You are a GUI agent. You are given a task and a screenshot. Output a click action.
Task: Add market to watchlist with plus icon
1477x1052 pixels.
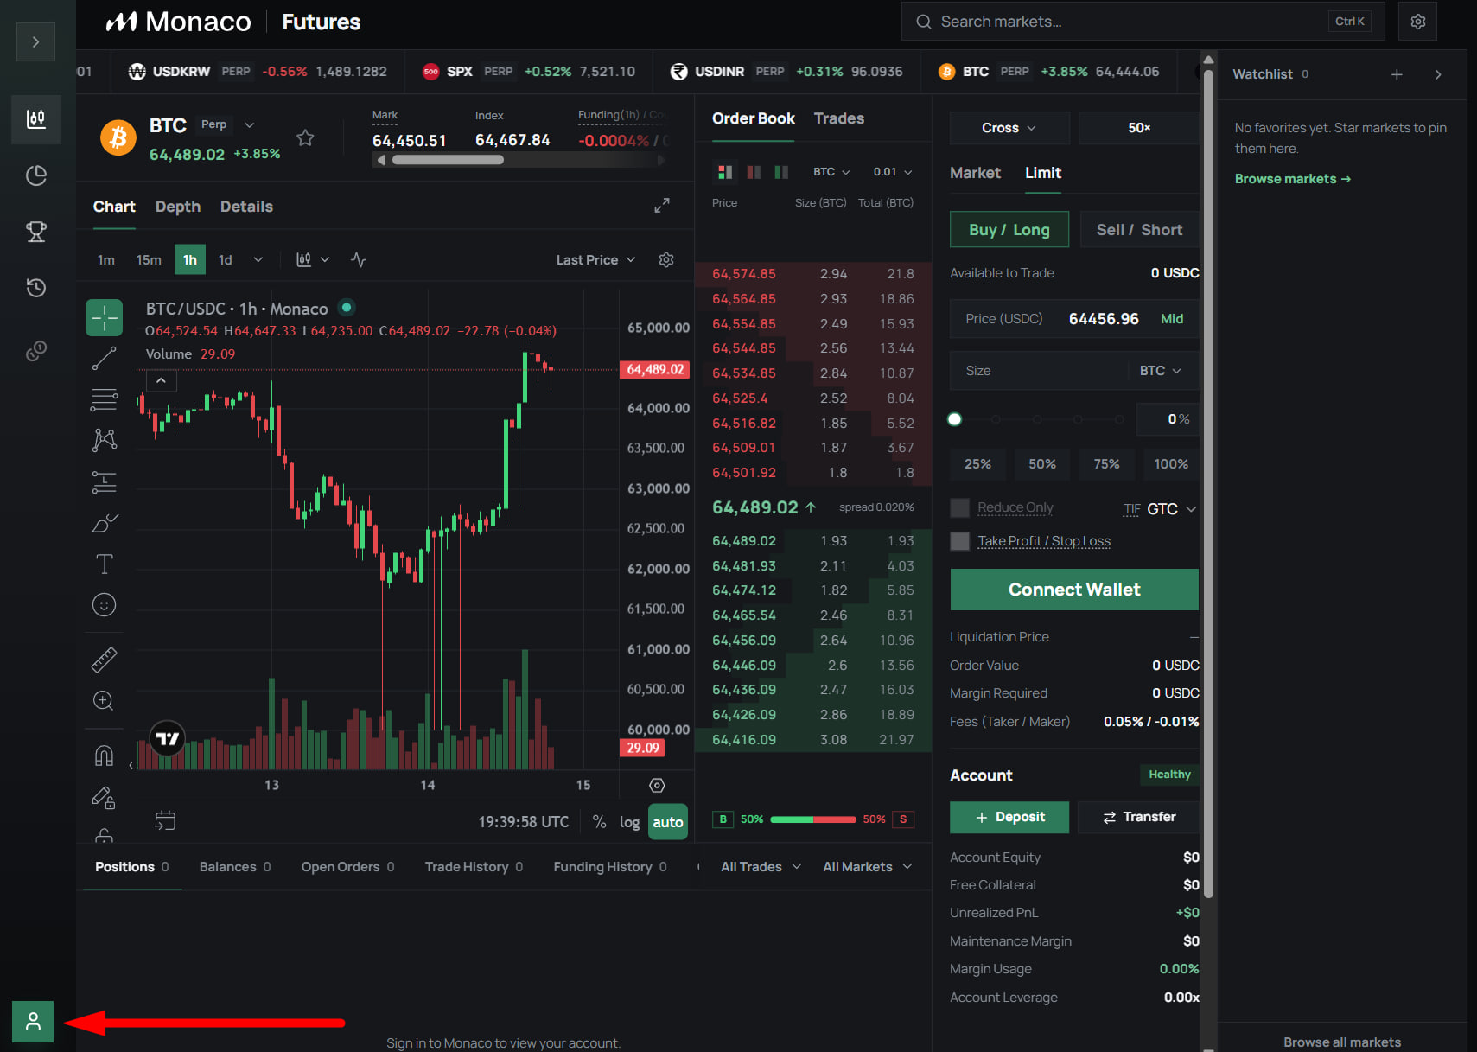[1397, 74]
